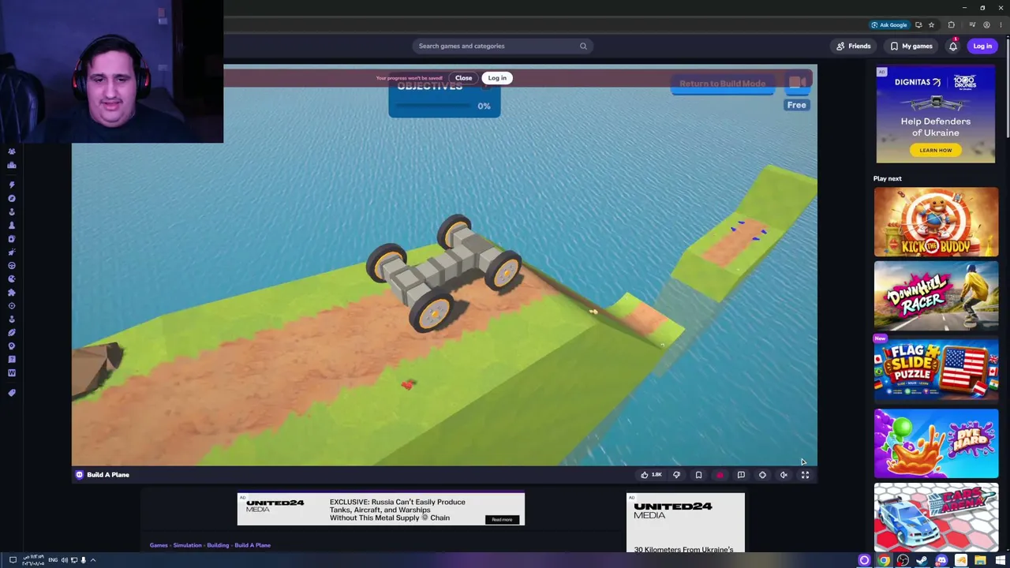
Task: Open the W word games sidebar icon
Action: click(x=12, y=373)
